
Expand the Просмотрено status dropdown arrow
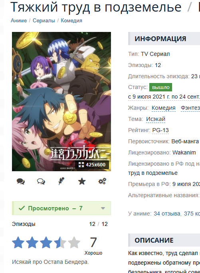pos(103,208)
